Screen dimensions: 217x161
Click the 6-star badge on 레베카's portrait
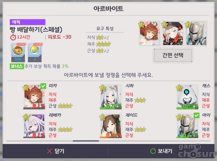click(x=26, y=117)
